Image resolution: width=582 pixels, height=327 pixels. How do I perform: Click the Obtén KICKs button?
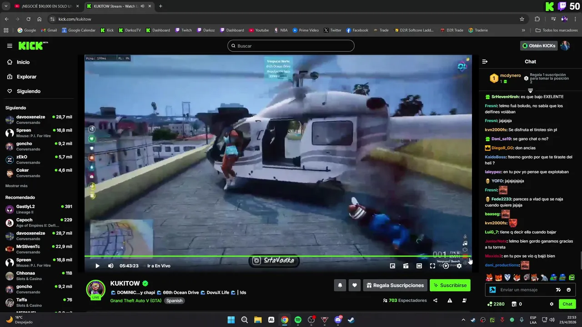539,46
